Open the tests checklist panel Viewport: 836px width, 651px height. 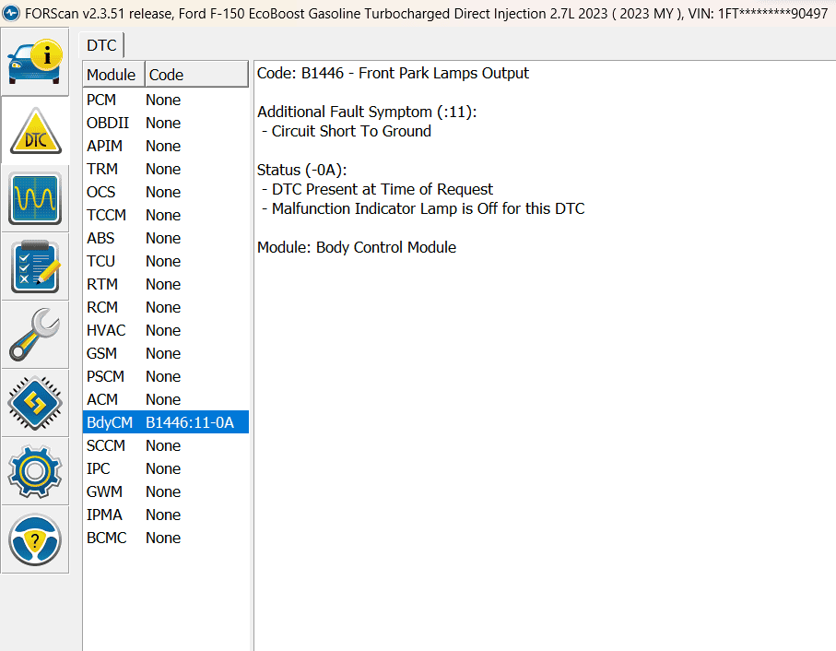pyautogui.click(x=35, y=266)
